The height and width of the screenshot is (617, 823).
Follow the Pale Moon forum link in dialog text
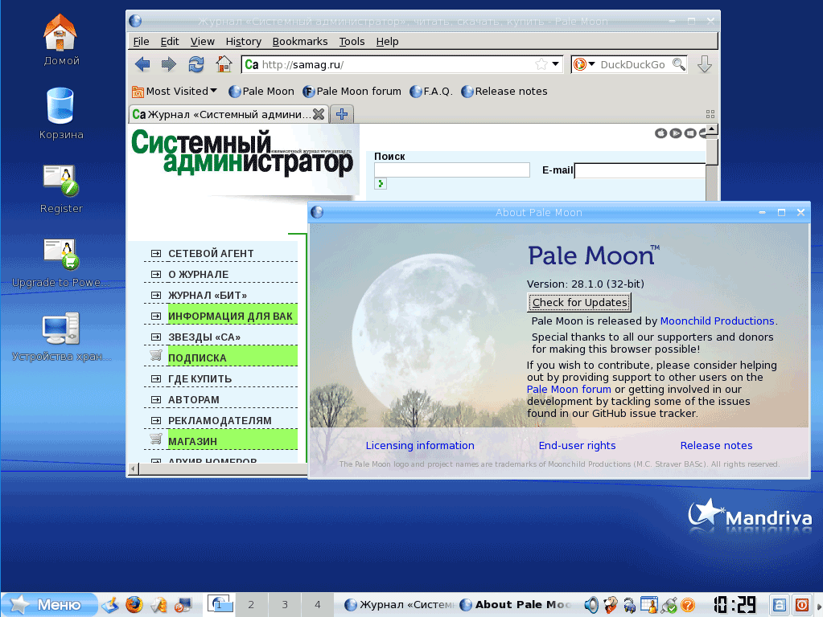(569, 389)
